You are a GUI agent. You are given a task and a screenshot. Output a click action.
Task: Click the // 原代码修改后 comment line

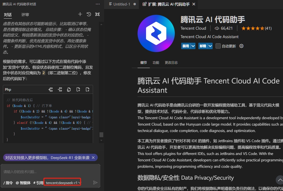[x=20, y=100]
